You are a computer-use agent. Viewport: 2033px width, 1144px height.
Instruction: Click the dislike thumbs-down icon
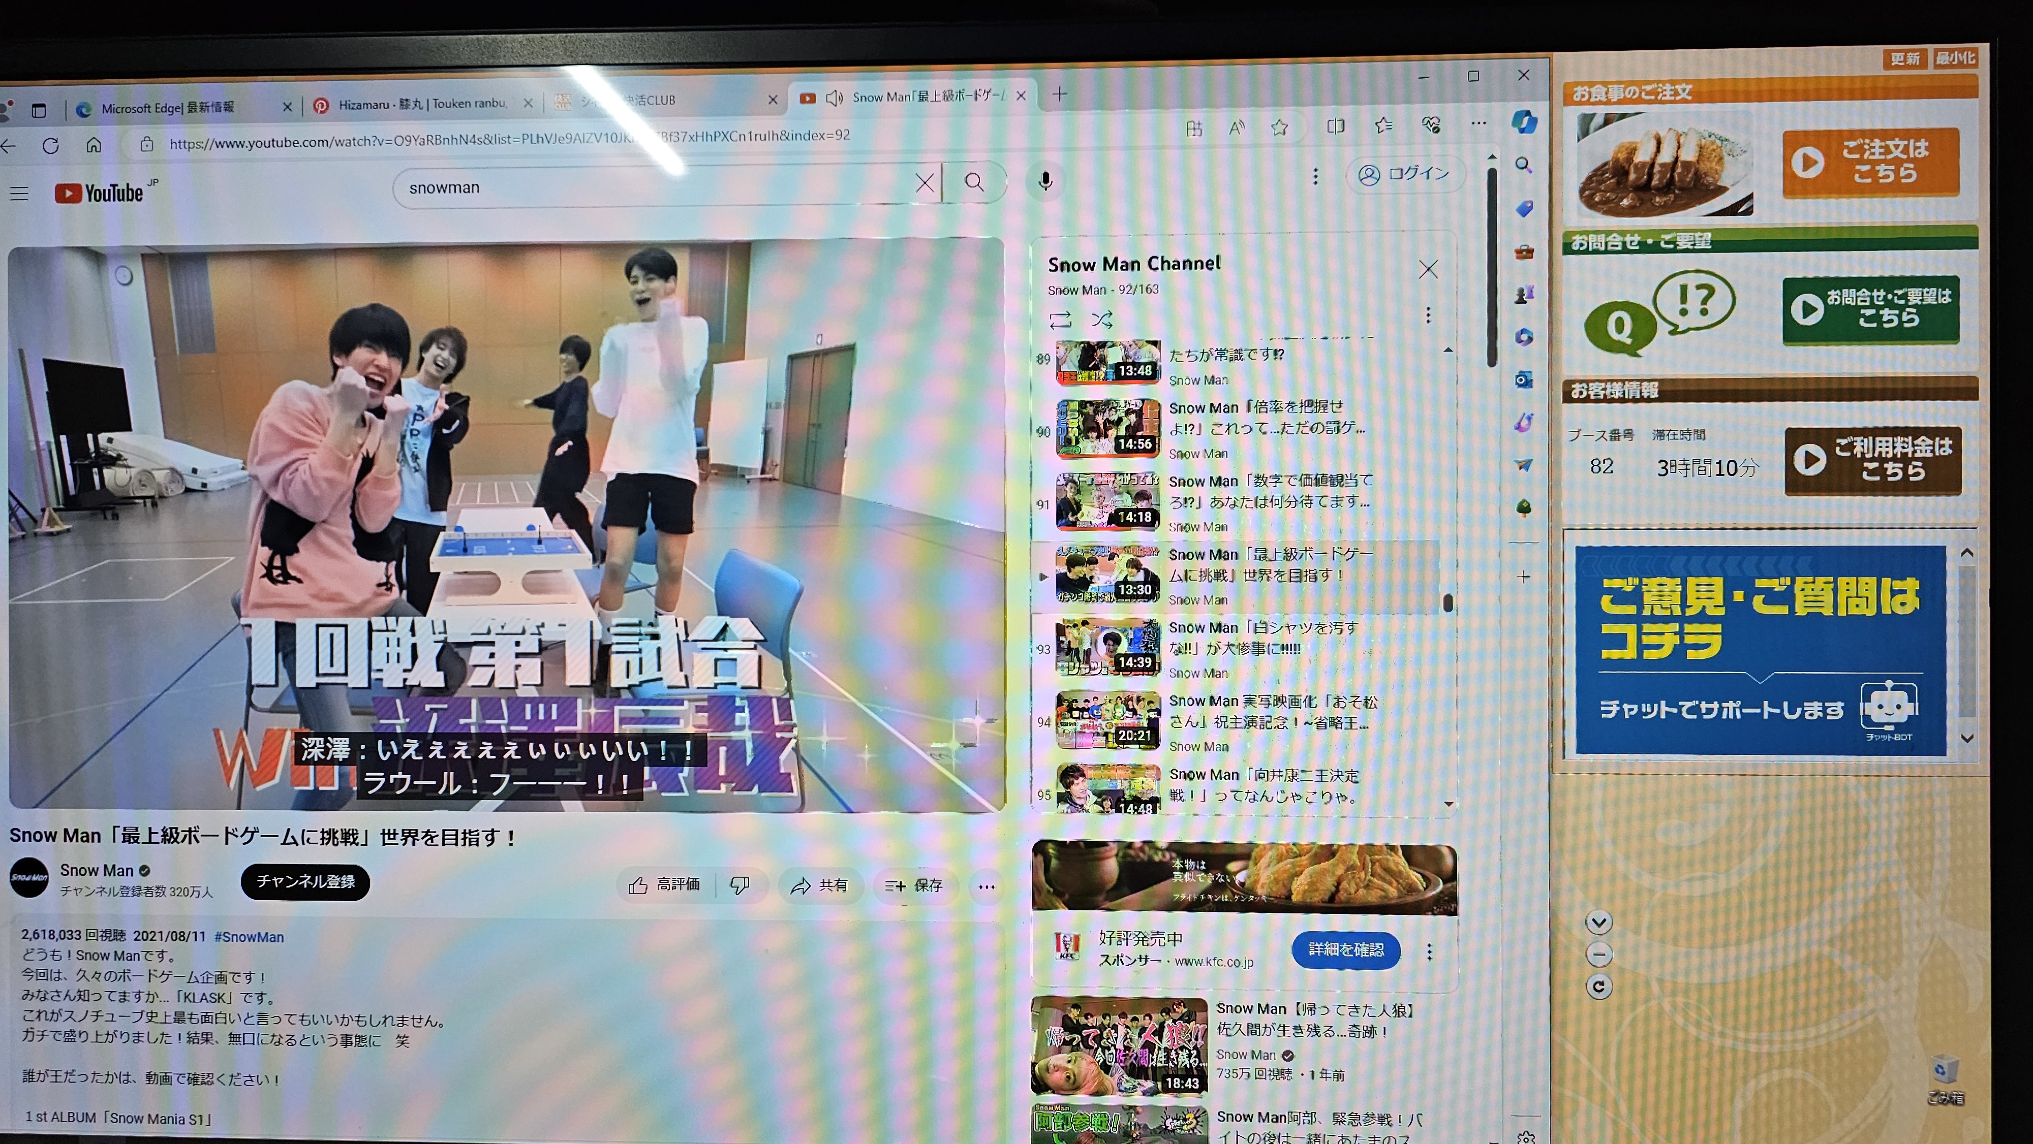740,885
